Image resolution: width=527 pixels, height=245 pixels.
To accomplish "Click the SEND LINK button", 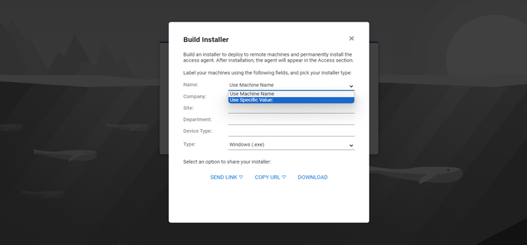I will pyautogui.click(x=227, y=177).
